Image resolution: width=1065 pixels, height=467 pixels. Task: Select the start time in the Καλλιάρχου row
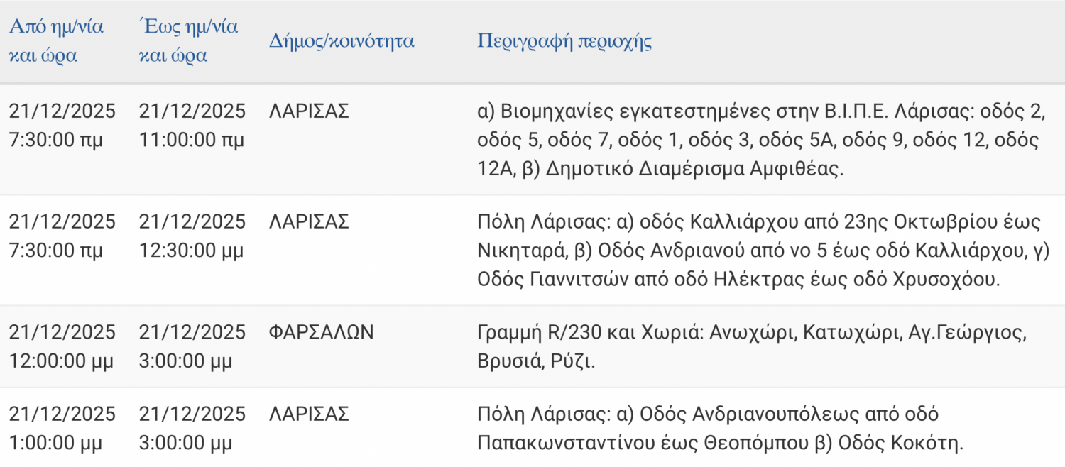61,236
